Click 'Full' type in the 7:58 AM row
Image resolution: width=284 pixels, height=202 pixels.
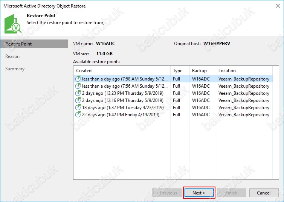click(x=176, y=79)
